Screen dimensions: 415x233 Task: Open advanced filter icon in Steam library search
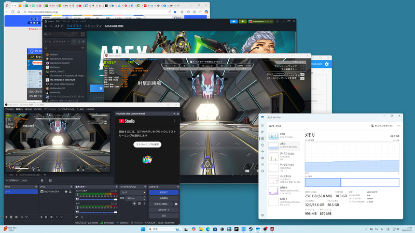82,48
